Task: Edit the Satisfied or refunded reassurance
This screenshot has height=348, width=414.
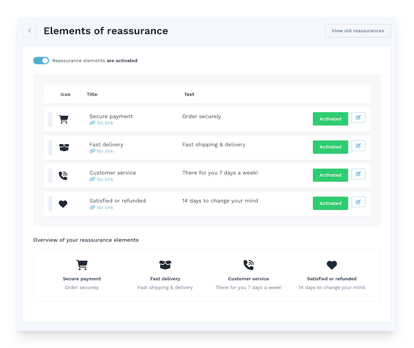Action: pyautogui.click(x=358, y=202)
